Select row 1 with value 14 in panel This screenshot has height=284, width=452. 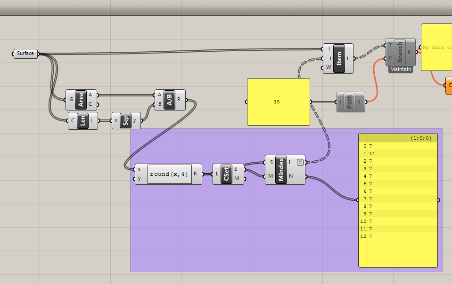click(x=398, y=153)
